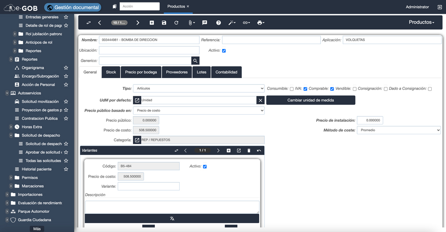Uncheck the IVA checkbox
Viewport: 446px width, 232px height.
306,89
